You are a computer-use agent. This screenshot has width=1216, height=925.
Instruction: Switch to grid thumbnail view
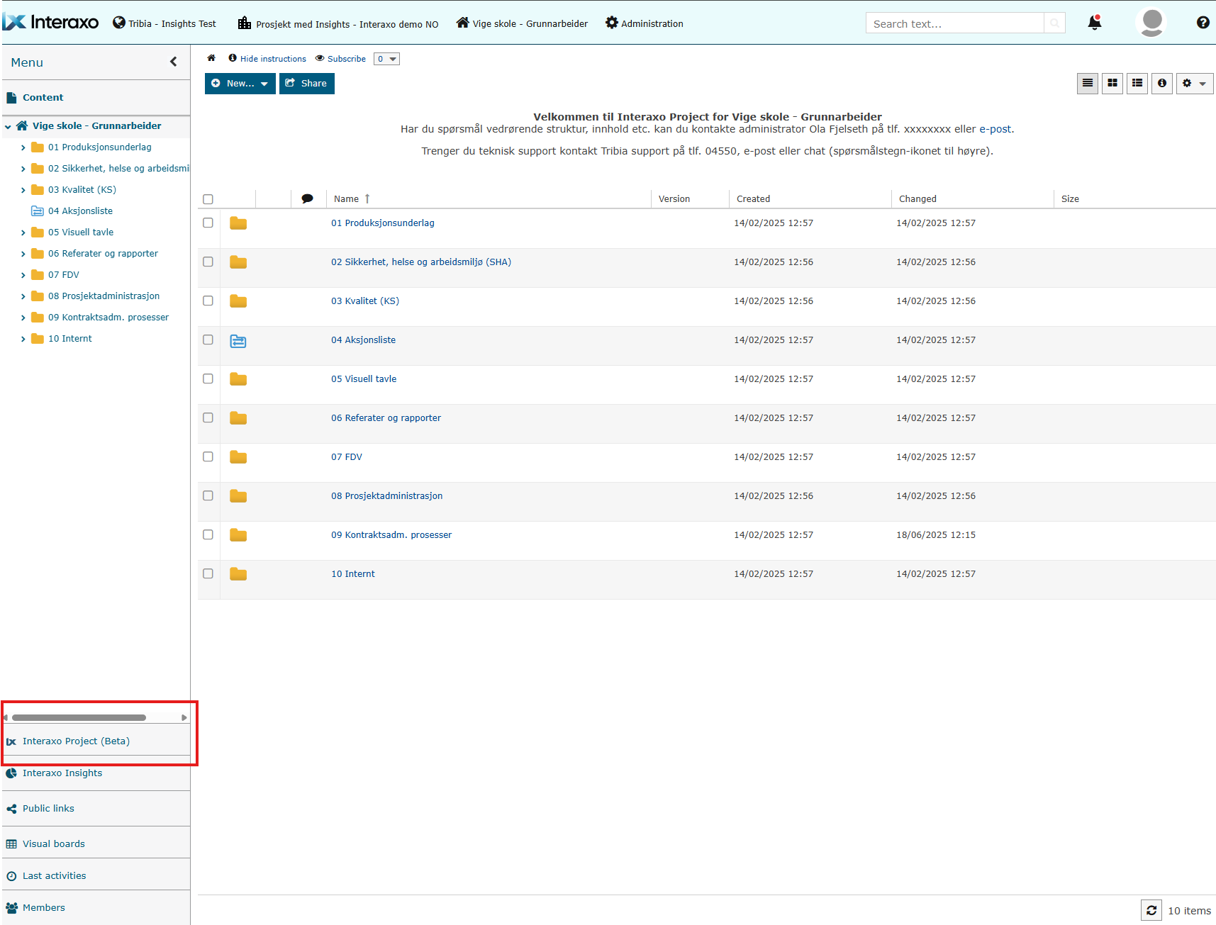pos(1112,84)
